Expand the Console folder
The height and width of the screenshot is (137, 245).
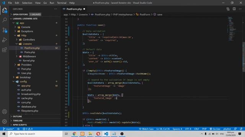(26, 27)
